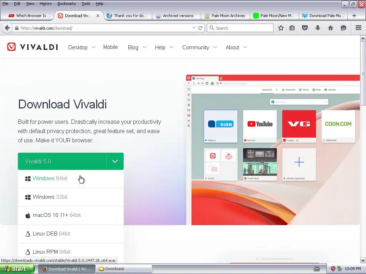Open the Edit menu
The image size is (366, 274).
pyautogui.click(x=17, y=4)
